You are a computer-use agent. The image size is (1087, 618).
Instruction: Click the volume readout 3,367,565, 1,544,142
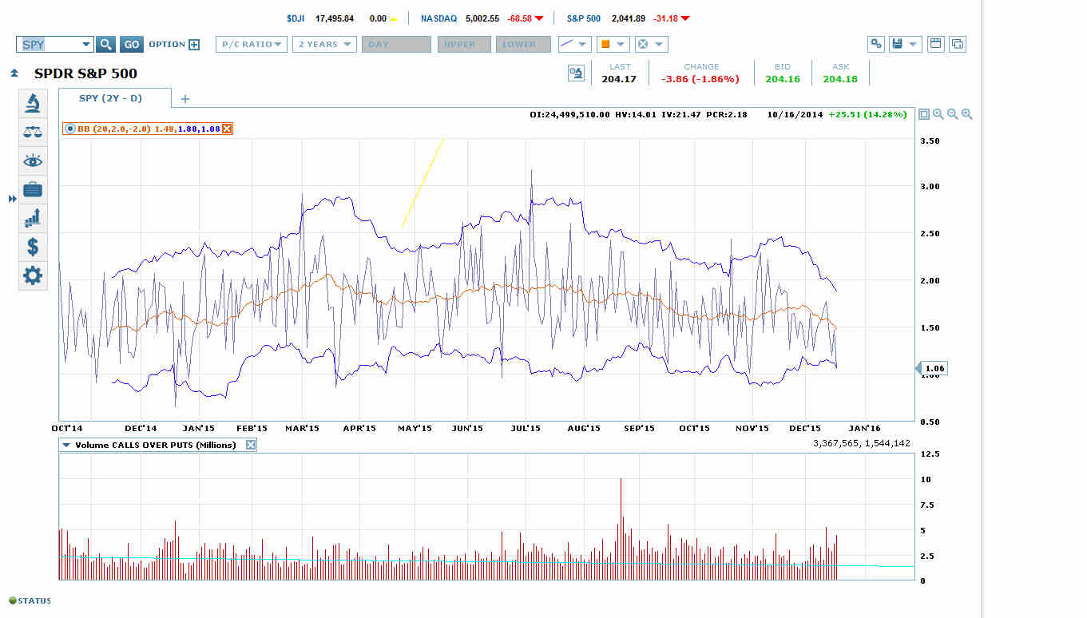[863, 444]
